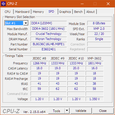
Task: Open the Tools dropdown arrow
Action: click(x=67, y=111)
